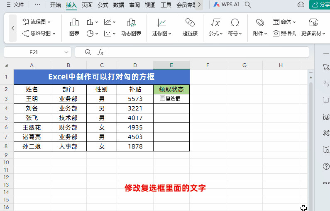Insert a 超链接 hyperlink
330x211 pixels.
(190, 27)
